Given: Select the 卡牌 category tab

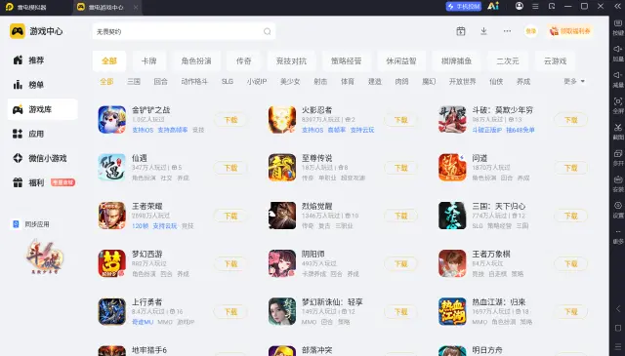Looking at the screenshot, I should 149,60.
